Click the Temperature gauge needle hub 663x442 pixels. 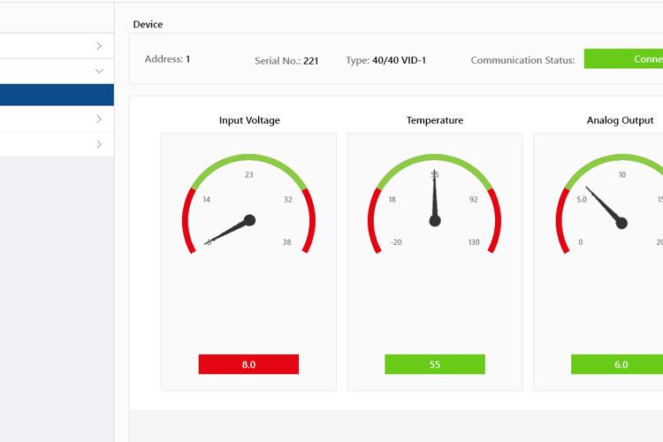point(435,221)
